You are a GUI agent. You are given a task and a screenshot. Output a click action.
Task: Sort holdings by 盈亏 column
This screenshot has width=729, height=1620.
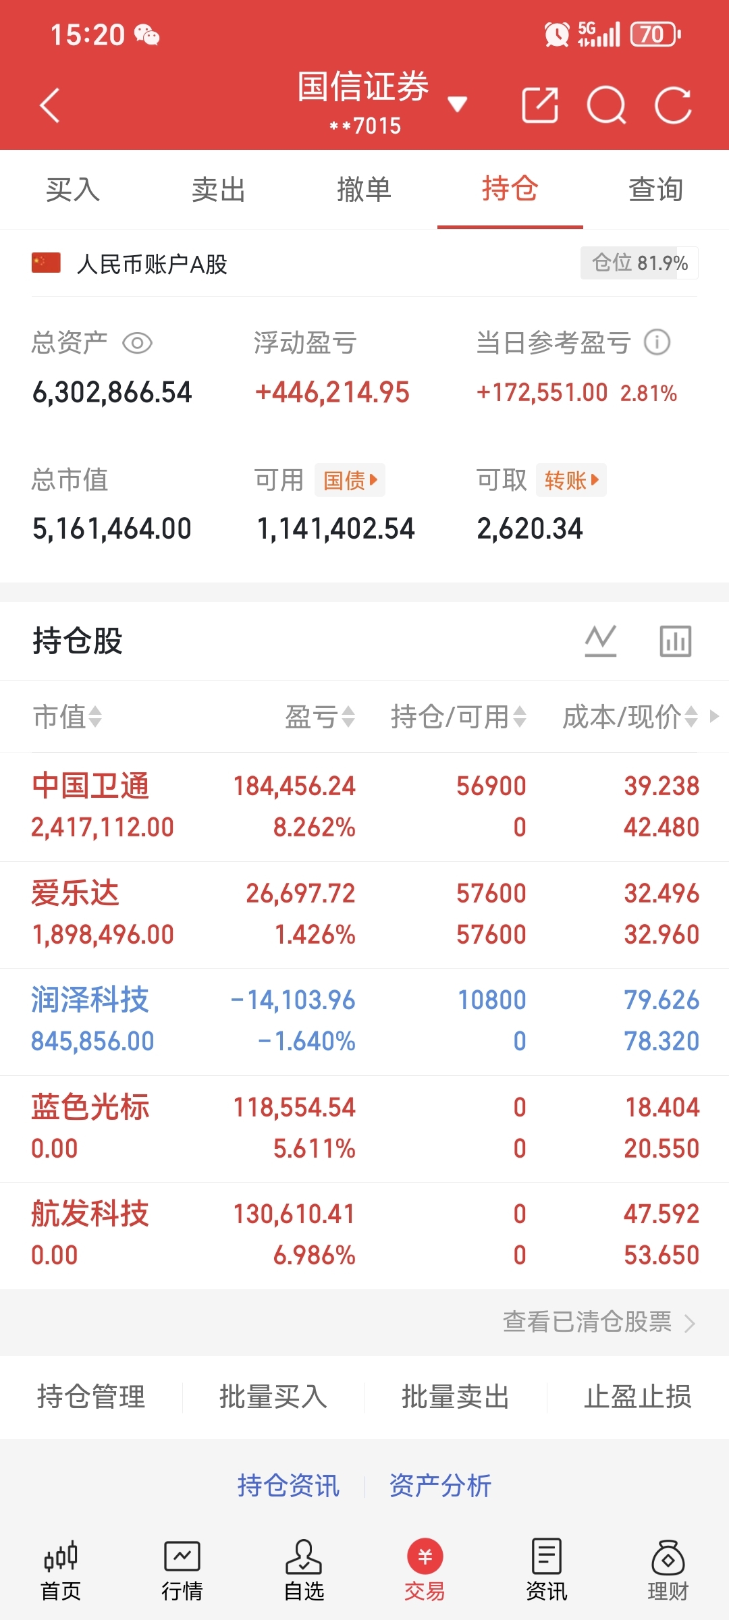320,717
